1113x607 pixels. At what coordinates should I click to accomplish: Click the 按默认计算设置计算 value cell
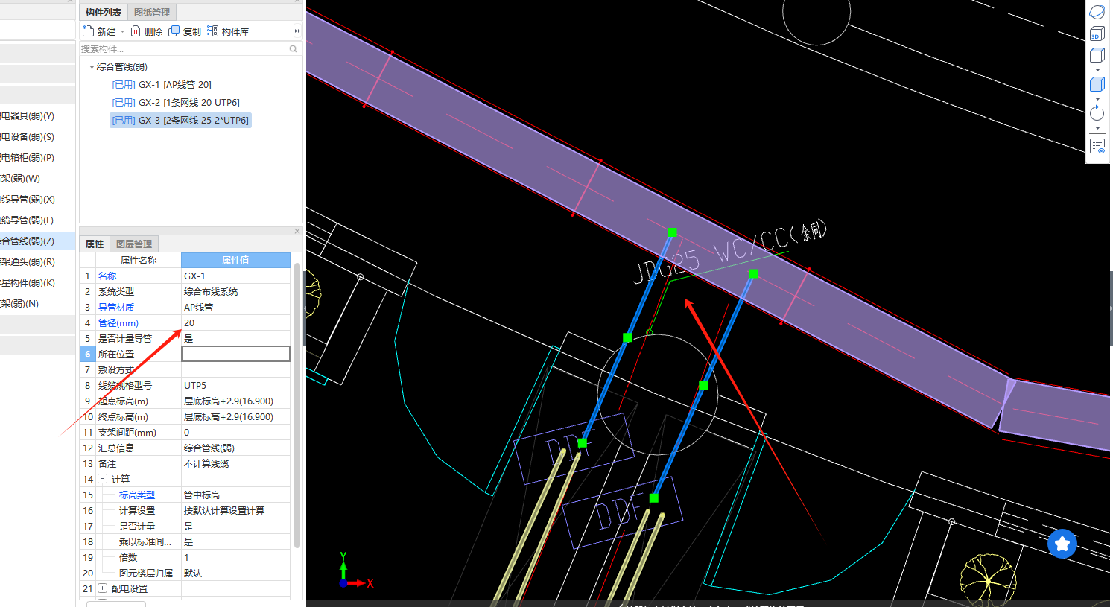235,510
